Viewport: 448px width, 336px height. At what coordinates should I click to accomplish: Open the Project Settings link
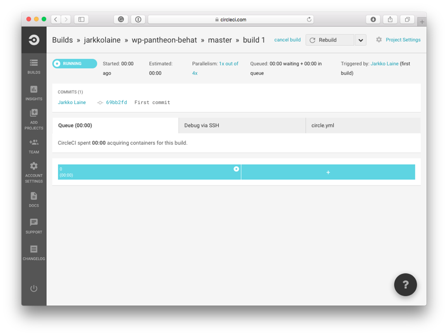tap(403, 39)
